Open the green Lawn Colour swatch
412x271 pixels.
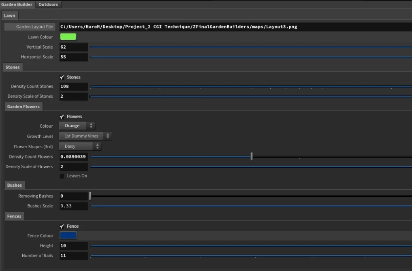[x=68, y=37]
